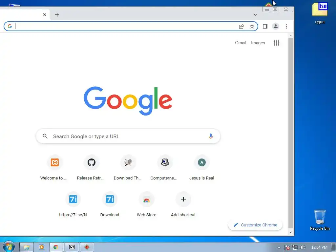
Task: Bookmark this tab with the star icon
Action: click(x=252, y=26)
